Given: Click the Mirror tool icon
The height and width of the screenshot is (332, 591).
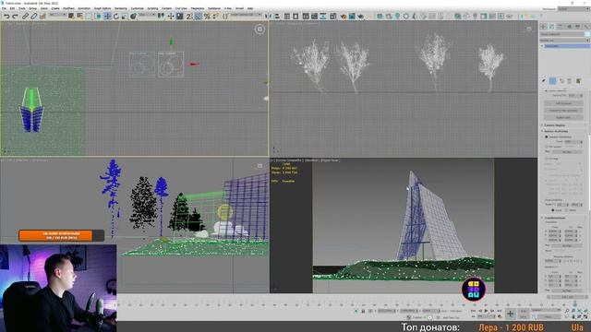Looking at the screenshot, I should (269, 17).
